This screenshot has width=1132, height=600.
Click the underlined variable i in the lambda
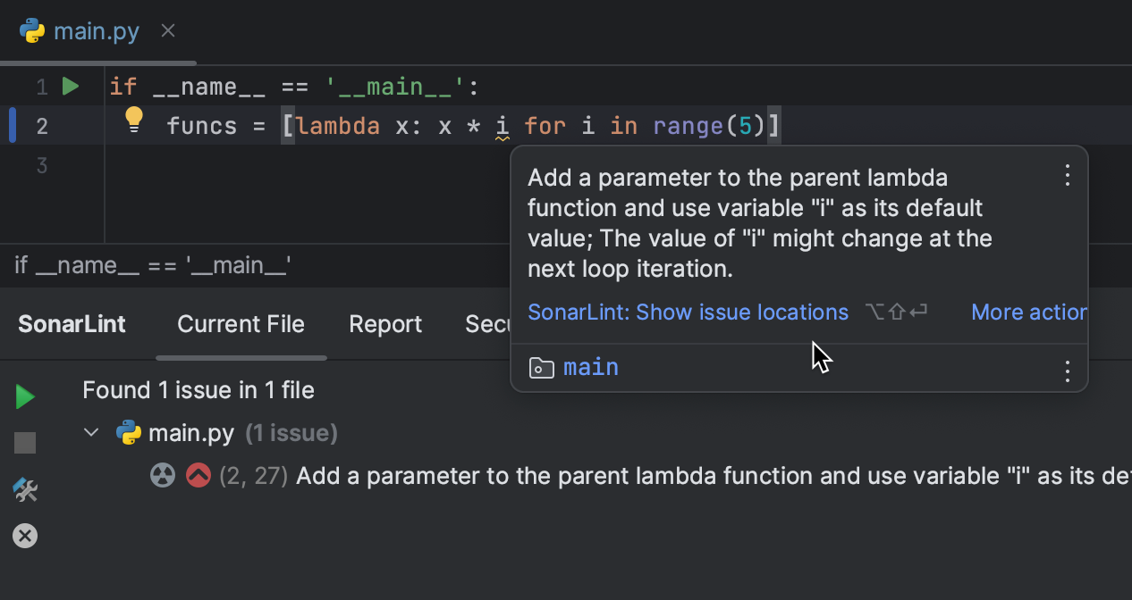(503, 126)
